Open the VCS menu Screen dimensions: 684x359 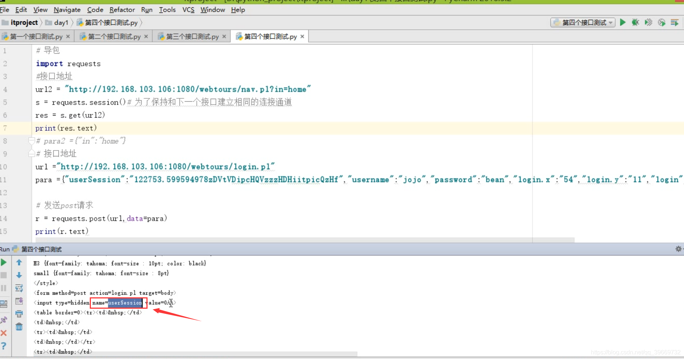pyautogui.click(x=188, y=10)
